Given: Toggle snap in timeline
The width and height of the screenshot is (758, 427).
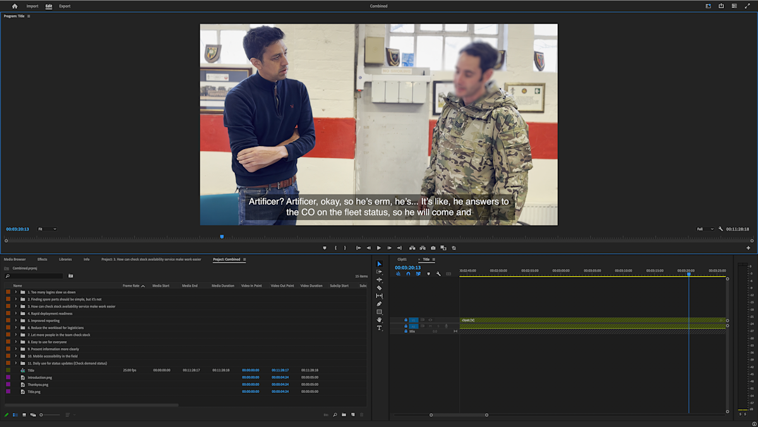Looking at the screenshot, I should pyautogui.click(x=408, y=274).
